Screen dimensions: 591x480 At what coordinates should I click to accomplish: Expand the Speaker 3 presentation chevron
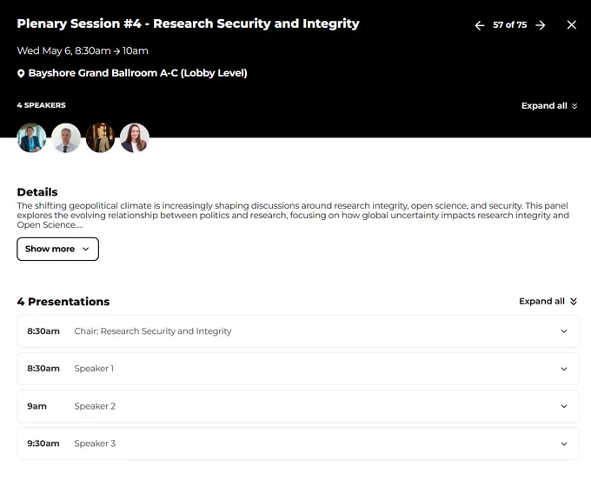[564, 443]
